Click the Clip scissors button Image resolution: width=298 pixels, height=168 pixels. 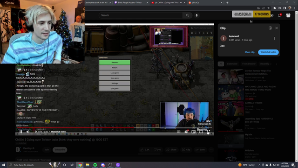coord(186,150)
